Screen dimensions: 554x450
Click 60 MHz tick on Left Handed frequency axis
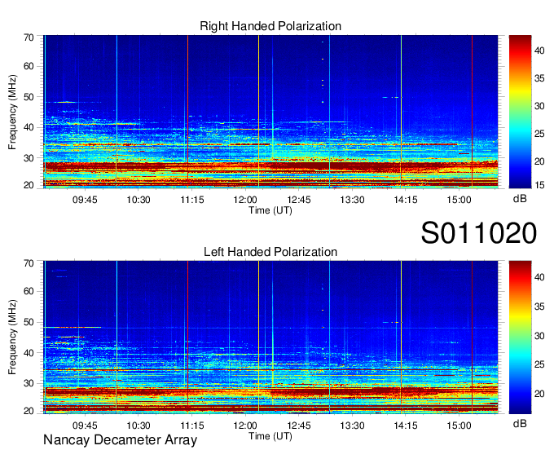click(x=29, y=292)
